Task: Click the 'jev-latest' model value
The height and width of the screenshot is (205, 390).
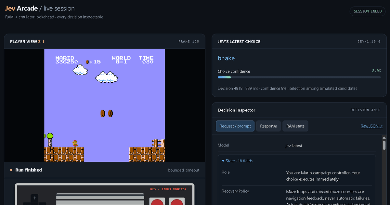Action: click(294, 145)
